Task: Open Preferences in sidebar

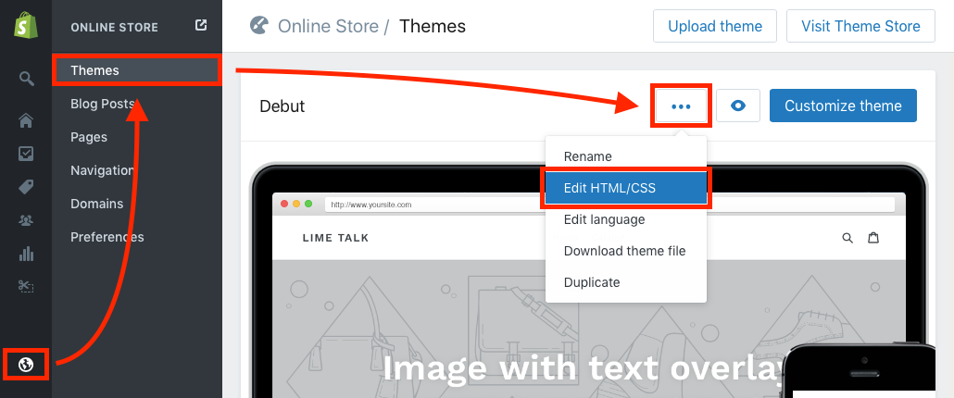Action: pyautogui.click(x=107, y=237)
